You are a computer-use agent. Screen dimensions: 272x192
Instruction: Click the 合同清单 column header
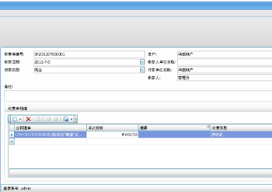(50, 128)
